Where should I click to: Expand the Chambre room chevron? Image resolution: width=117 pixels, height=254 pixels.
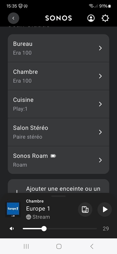click(101, 76)
